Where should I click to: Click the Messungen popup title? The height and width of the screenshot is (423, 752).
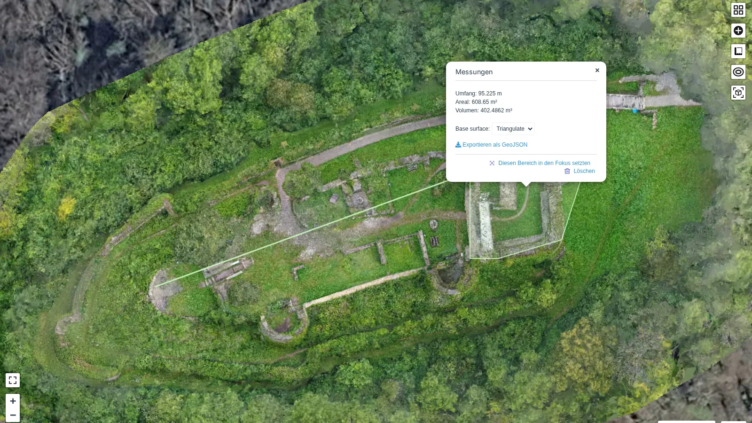[x=474, y=72]
